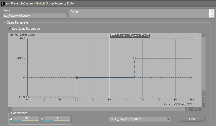The width and height of the screenshot is (216, 126).
Task: Click the 70 tick label on X axis
Action: [x=142, y=100]
